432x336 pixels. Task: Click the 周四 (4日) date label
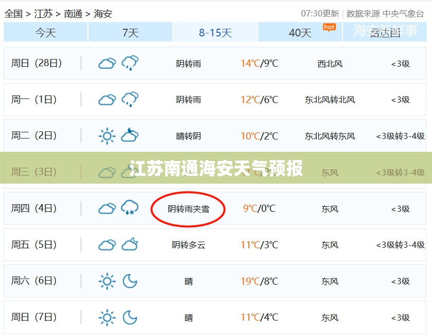[34, 208]
